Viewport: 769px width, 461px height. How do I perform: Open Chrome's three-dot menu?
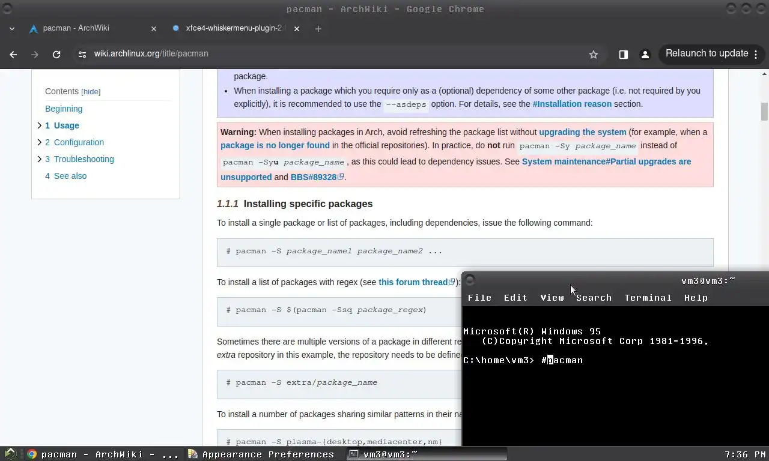click(x=756, y=54)
